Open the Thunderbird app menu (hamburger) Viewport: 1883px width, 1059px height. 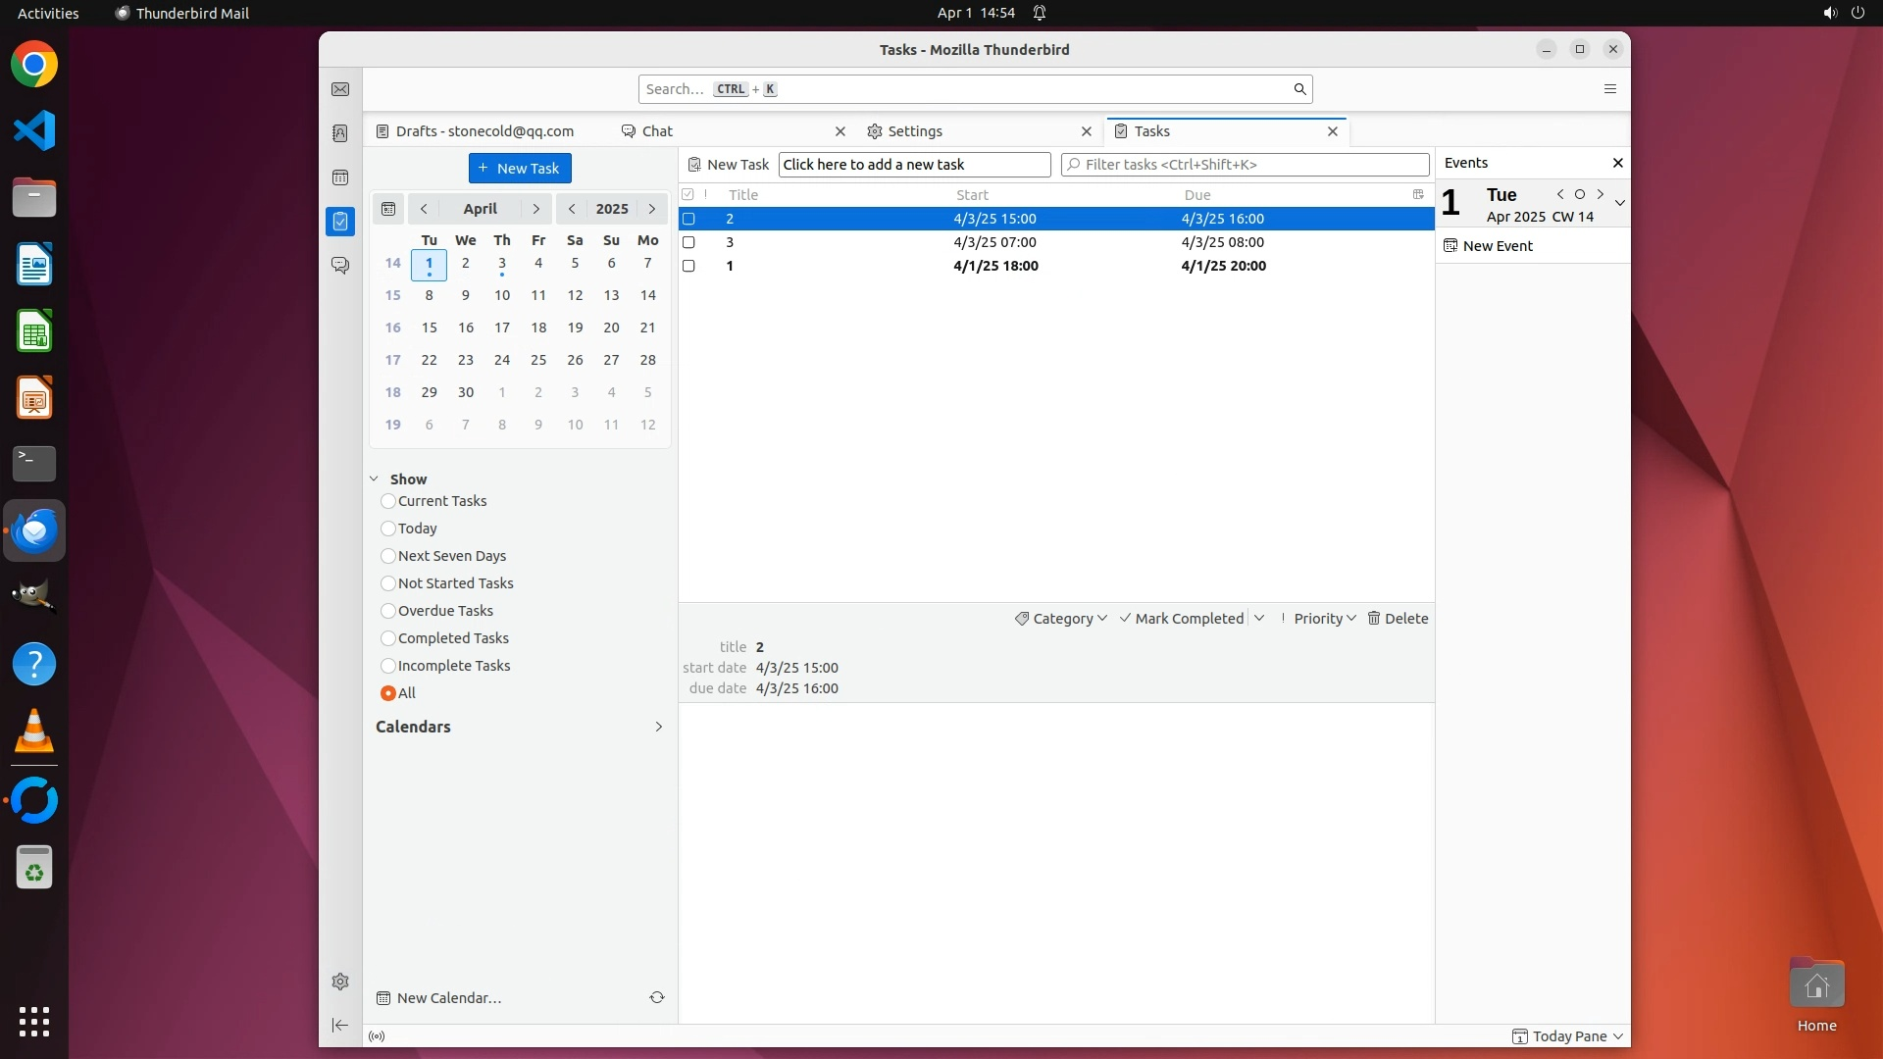(1609, 89)
